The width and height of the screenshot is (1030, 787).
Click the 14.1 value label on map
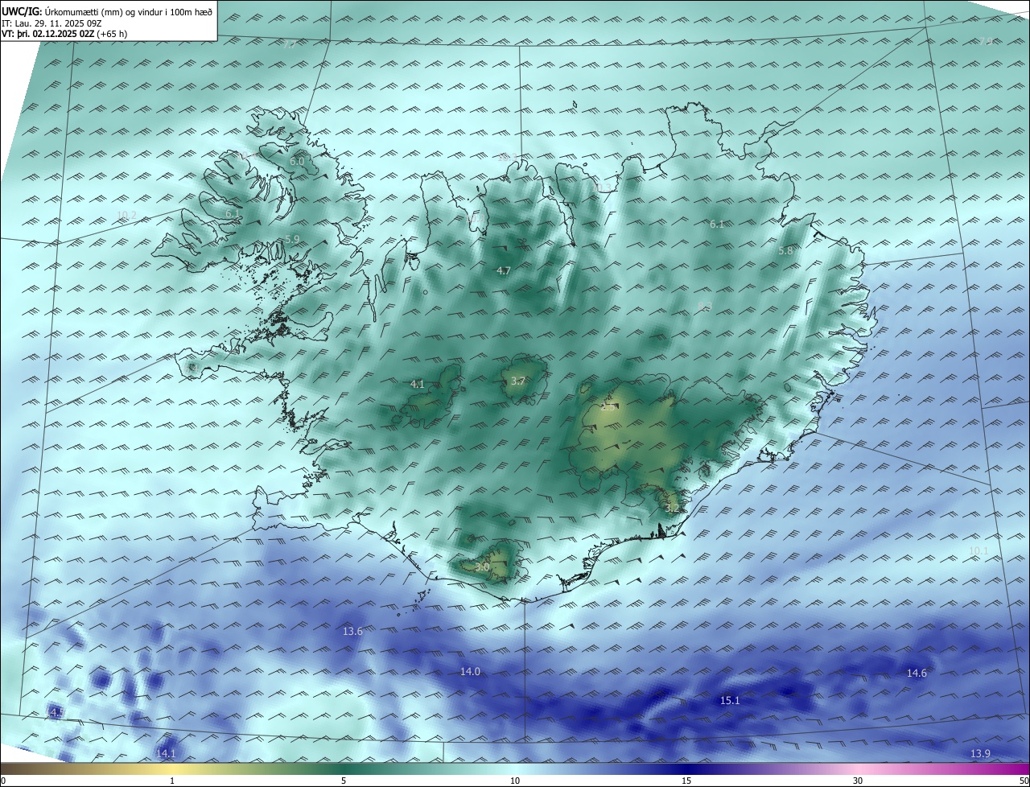tap(166, 753)
